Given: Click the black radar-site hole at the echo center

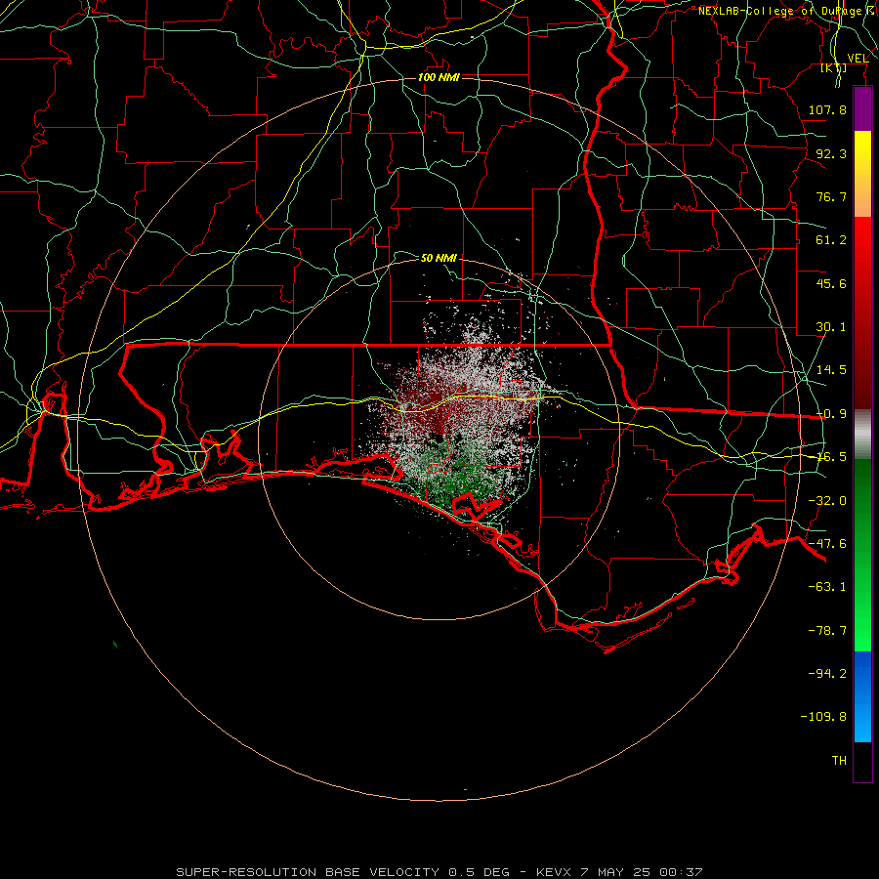Looking at the screenshot, I should (x=439, y=439).
